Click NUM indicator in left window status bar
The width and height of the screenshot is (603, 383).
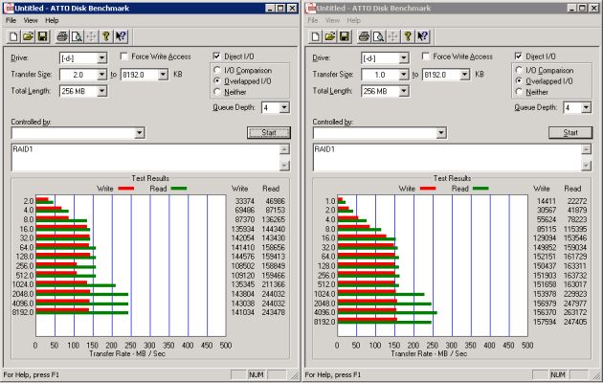click(257, 374)
